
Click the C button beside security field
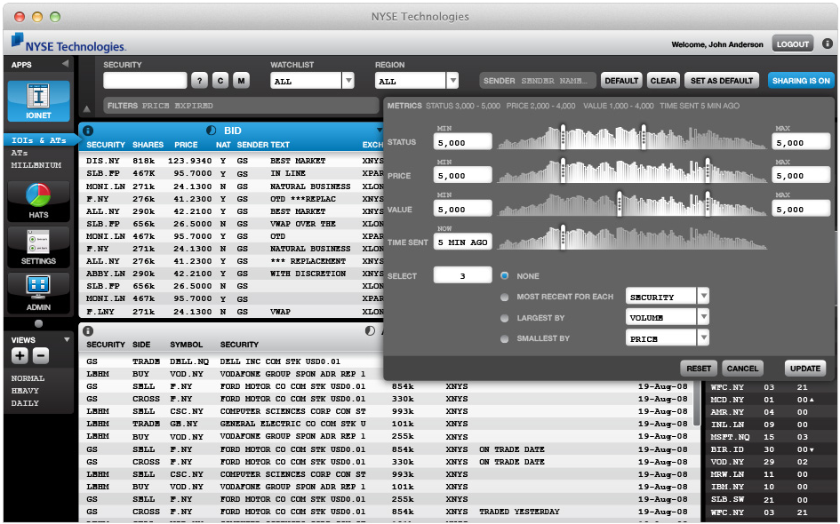[x=220, y=81]
